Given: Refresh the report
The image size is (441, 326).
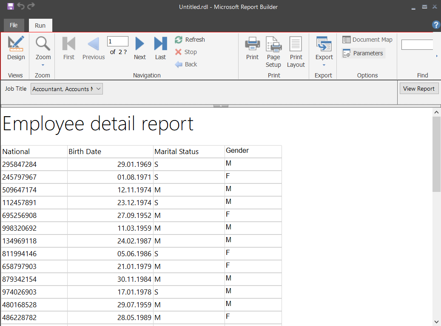Looking at the screenshot, I should [x=190, y=40].
